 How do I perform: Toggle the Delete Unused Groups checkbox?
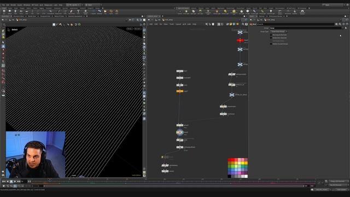tap(271, 44)
